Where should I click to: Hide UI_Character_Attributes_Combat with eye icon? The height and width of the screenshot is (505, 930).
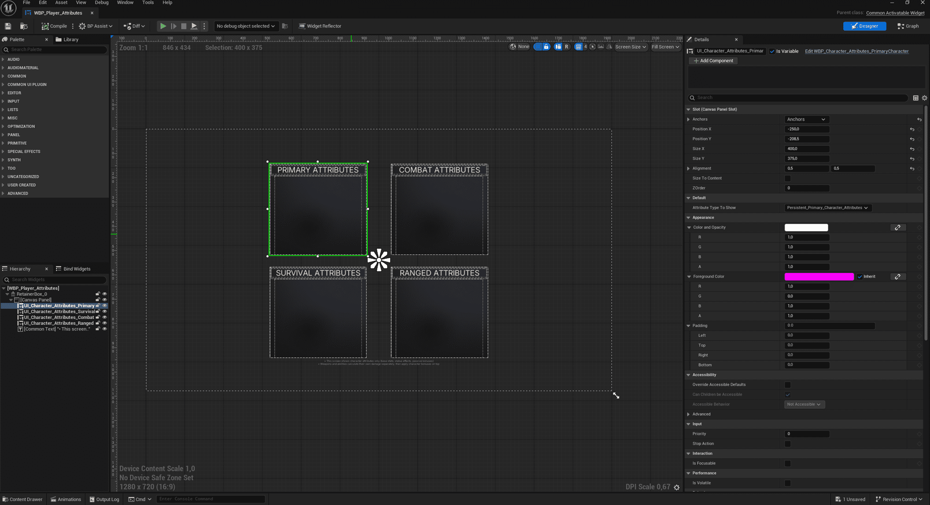click(x=104, y=317)
